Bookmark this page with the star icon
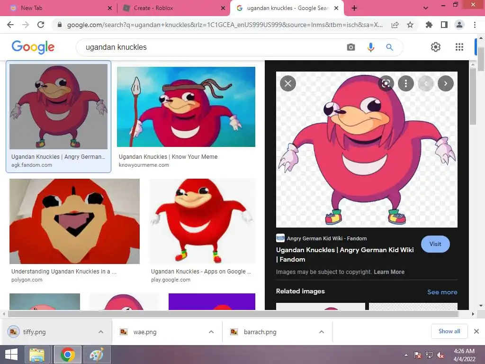485x364 pixels. click(x=410, y=25)
